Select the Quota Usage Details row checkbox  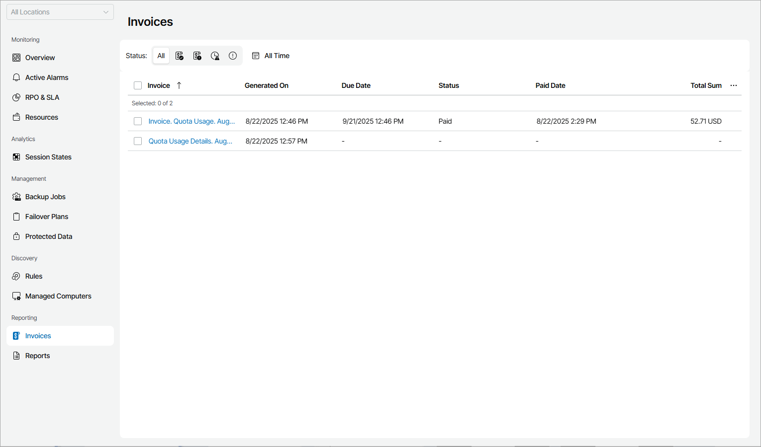(138, 141)
